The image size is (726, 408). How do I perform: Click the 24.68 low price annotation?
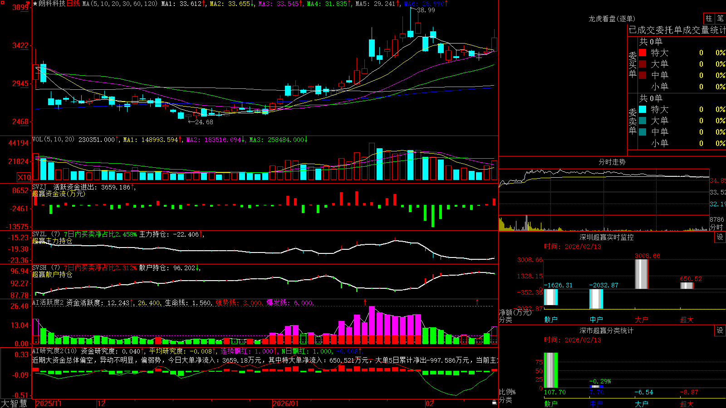pyautogui.click(x=204, y=122)
